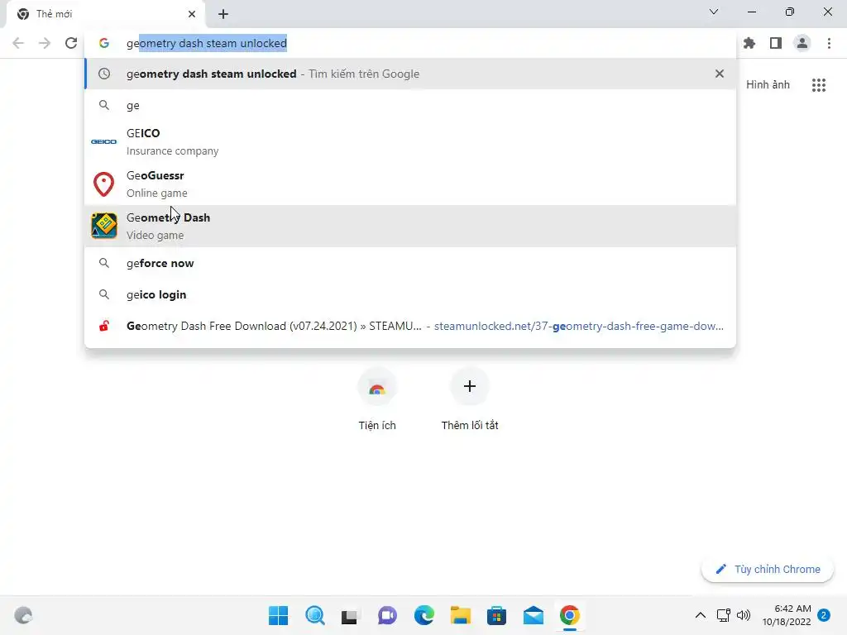This screenshot has height=635, width=847.
Task: Open Chrome three-dot menu
Action: point(829,43)
